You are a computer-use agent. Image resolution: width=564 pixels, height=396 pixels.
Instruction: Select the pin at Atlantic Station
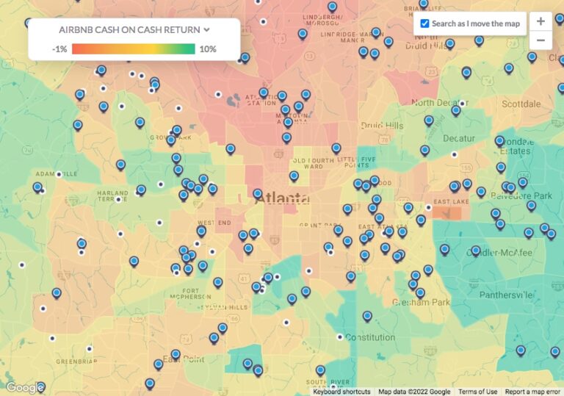(x=264, y=93)
